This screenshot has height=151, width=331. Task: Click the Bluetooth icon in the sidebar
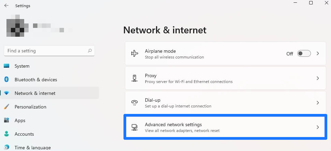[6, 80]
